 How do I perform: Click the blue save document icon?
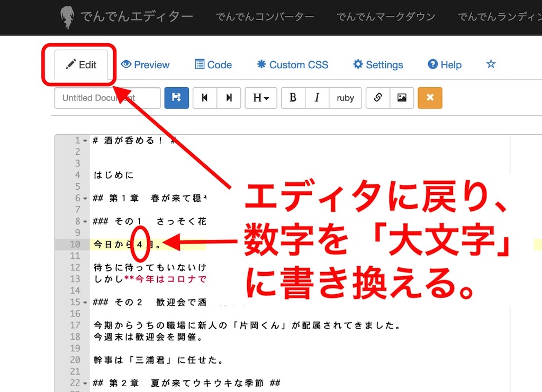click(176, 98)
